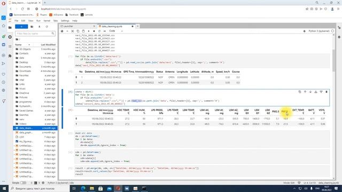Open the data folder in file browser
Image resolution: width=342 pixels, height=192 pixels.
tap(35, 58)
